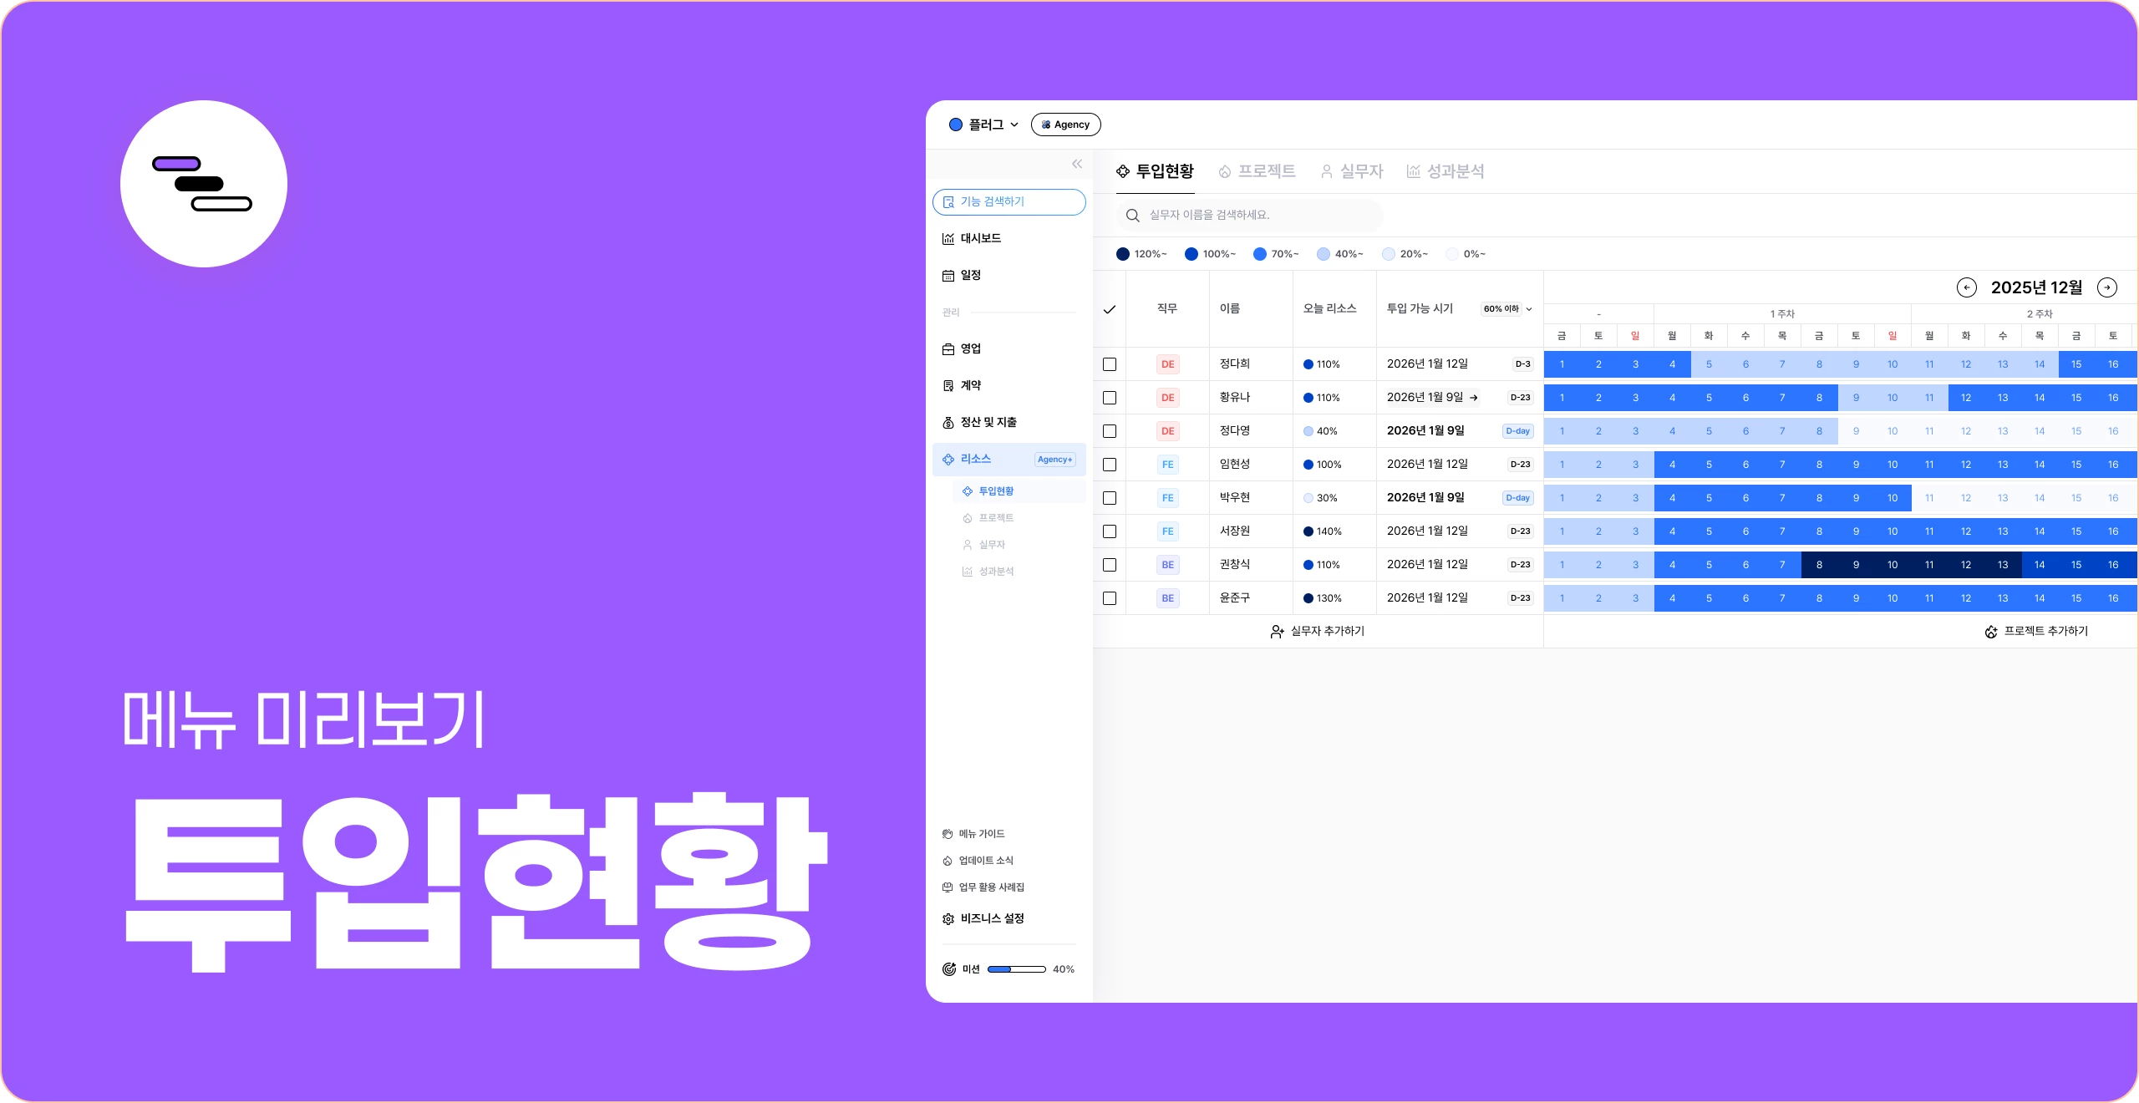The height and width of the screenshot is (1103, 2139).
Task: Select the 일정 calendar icon in the sidebar
Action: (x=948, y=275)
